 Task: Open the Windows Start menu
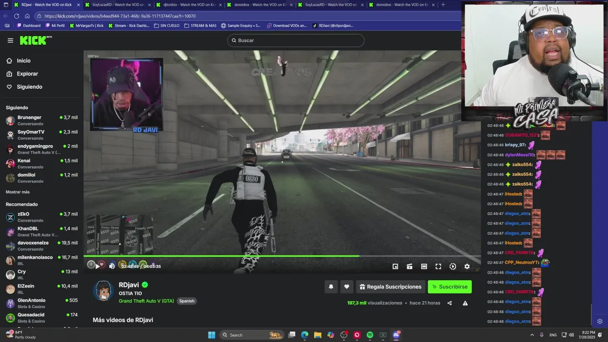(x=211, y=335)
